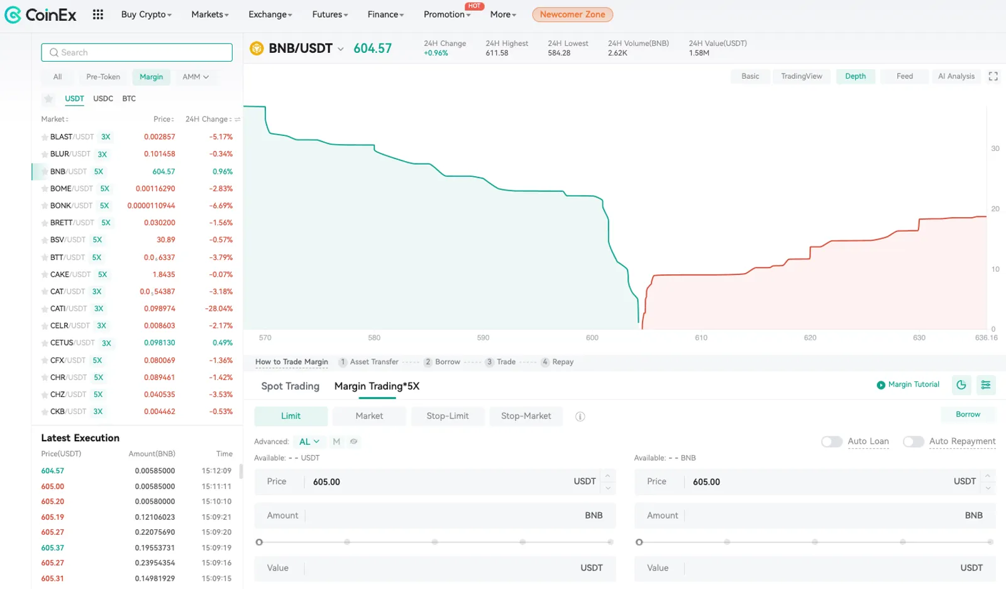Screen dimensions: 1006x589
Task: Click the search magnifier icon
Action: (x=54, y=53)
